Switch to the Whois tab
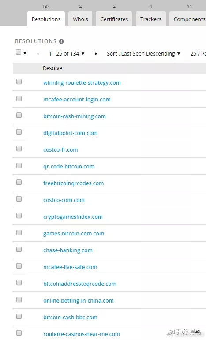 point(80,19)
